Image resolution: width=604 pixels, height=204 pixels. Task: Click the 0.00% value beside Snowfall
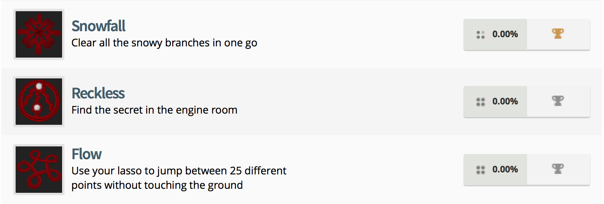pyautogui.click(x=505, y=34)
